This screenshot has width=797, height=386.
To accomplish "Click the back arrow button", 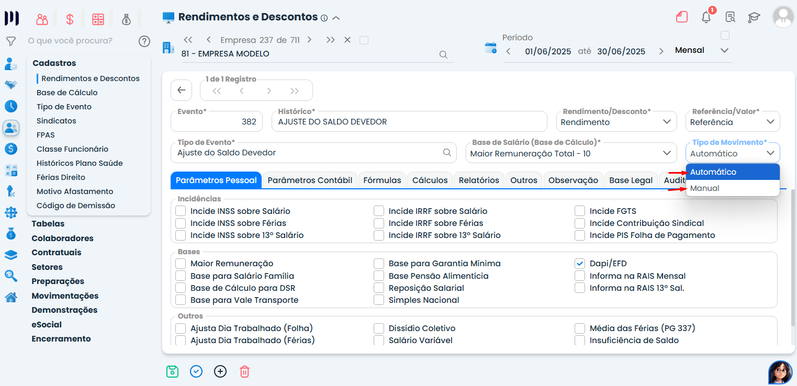I will tap(182, 90).
